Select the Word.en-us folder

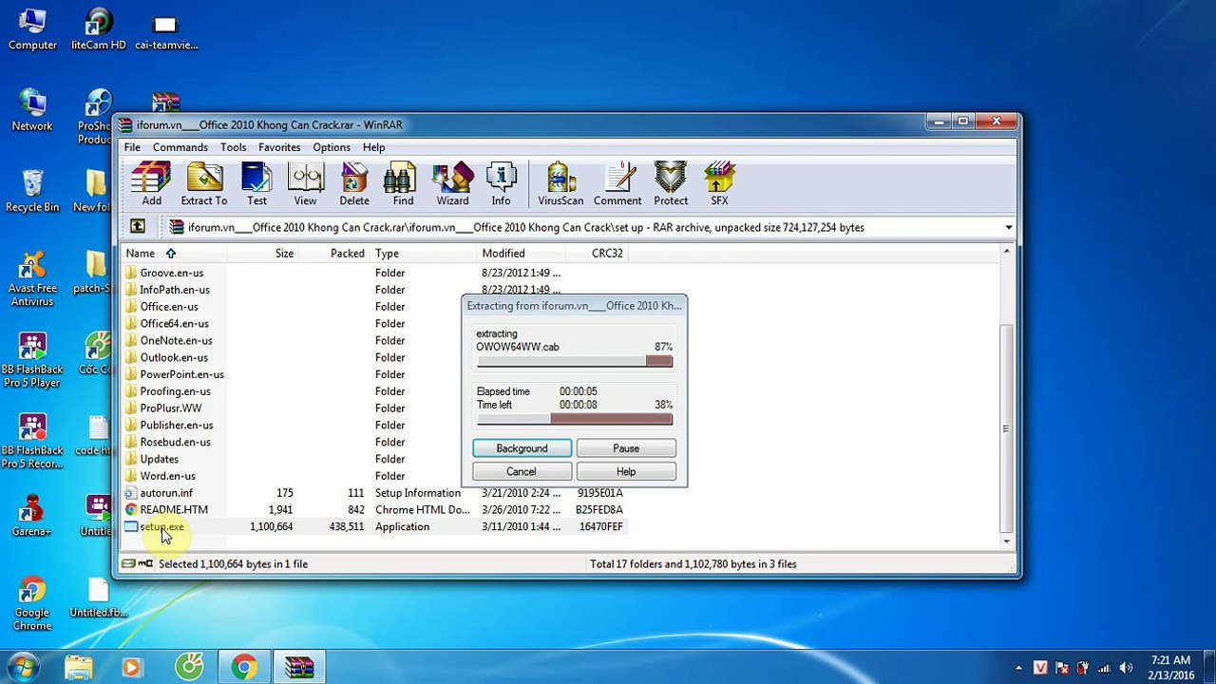168,476
